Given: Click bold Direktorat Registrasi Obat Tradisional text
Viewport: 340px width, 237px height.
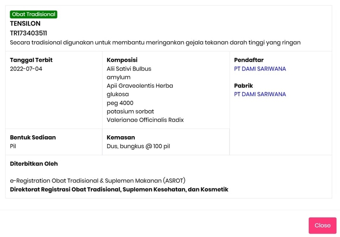Looking at the screenshot, I should coord(119,189).
